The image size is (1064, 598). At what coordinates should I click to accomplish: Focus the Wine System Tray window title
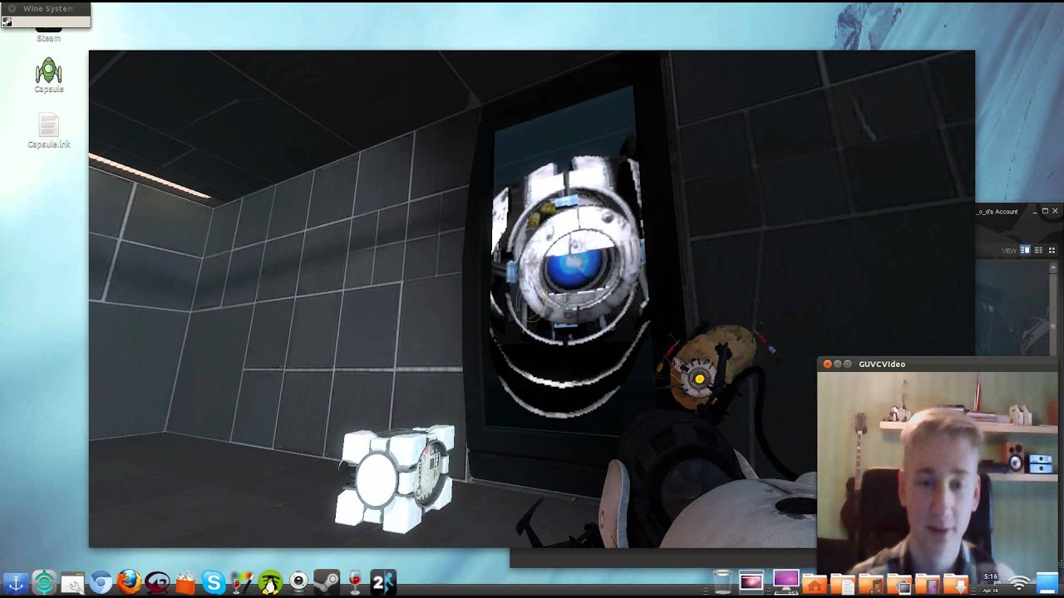tap(48, 8)
